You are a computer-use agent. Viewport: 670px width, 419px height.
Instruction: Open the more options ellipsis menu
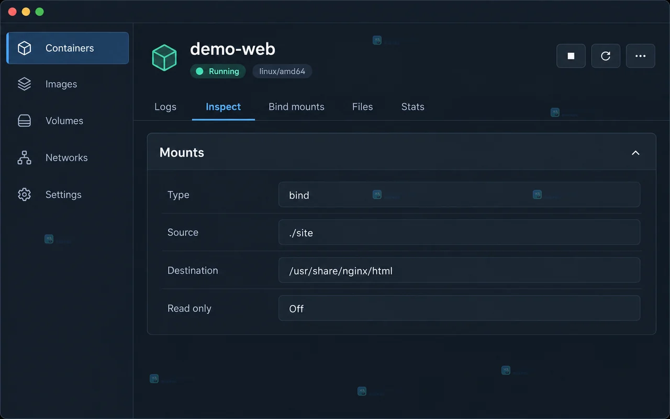[x=641, y=56]
